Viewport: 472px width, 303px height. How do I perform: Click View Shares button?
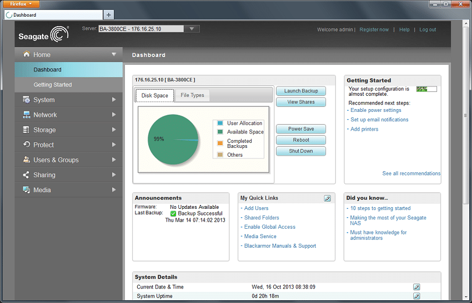pos(301,102)
